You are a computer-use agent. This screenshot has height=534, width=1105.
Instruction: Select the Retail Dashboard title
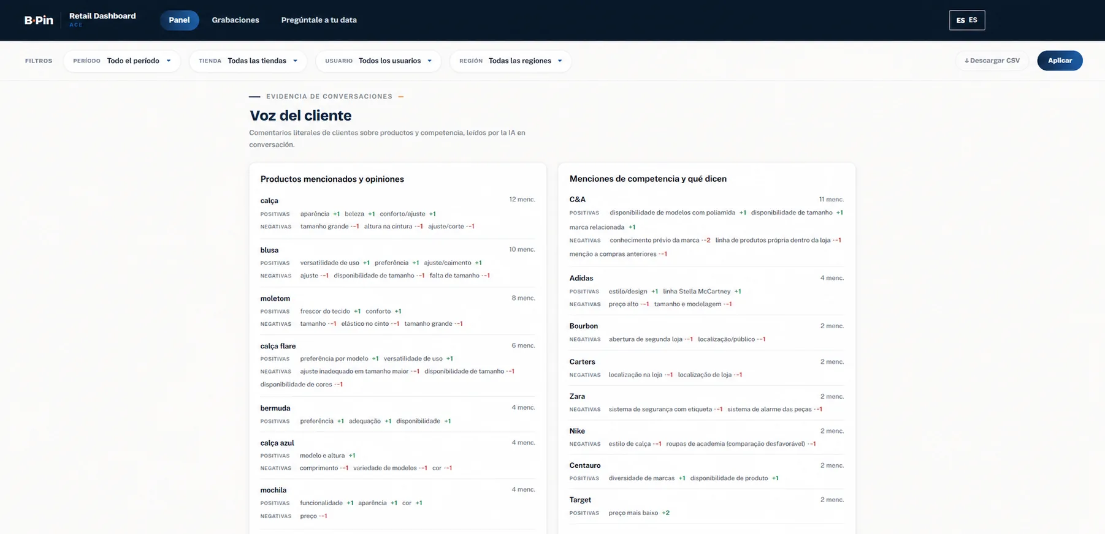[102, 16]
